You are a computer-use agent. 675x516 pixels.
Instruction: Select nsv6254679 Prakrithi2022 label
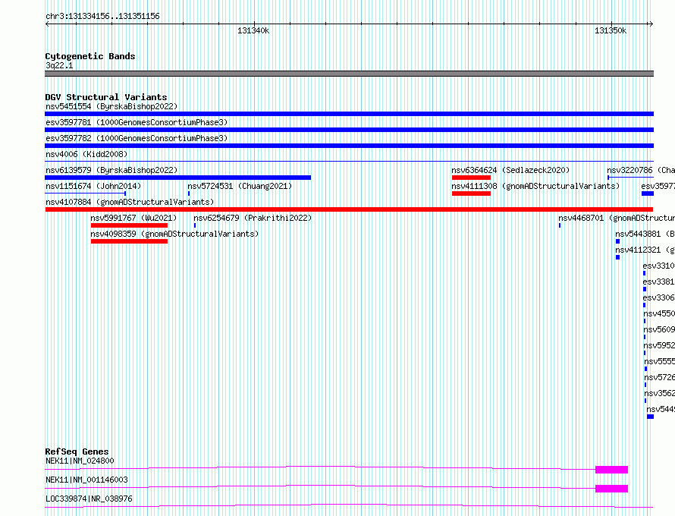click(253, 218)
